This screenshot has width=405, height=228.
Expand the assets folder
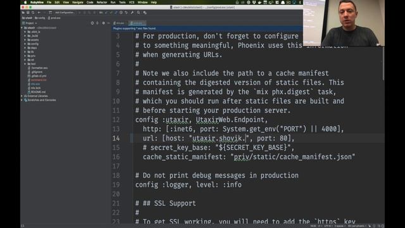(x=25, y=40)
